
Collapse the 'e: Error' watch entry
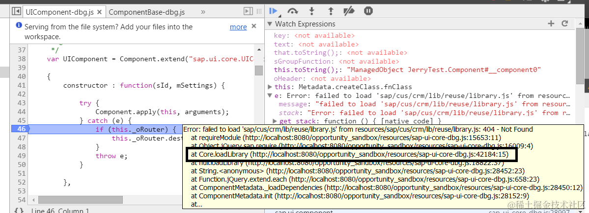270,95
